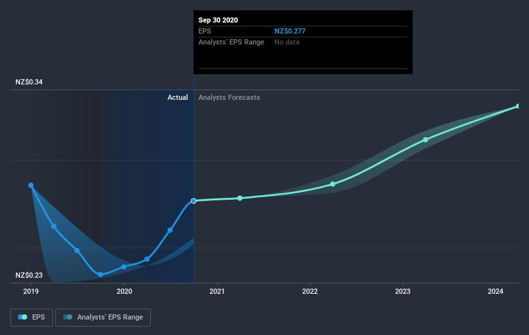Screen dimensions: 529x335
Task: Click the Sep 30 2020 tooltip date
Action: [218, 20]
